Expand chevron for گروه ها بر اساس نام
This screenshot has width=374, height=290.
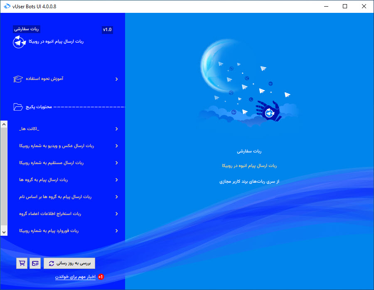pos(117,197)
